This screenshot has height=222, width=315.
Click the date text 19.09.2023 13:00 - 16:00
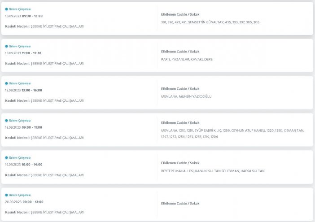pos(23,90)
